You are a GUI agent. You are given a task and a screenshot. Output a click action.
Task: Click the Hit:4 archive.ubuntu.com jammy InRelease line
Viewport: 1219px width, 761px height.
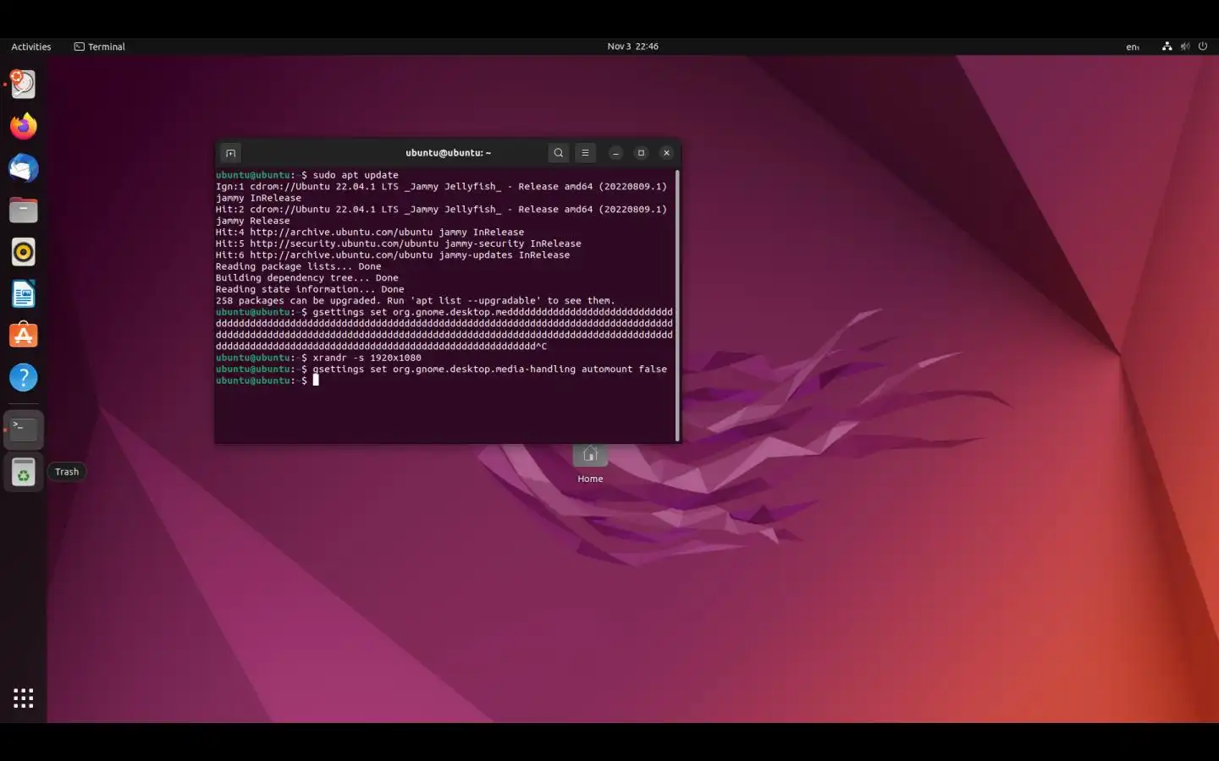[x=369, y=232]
